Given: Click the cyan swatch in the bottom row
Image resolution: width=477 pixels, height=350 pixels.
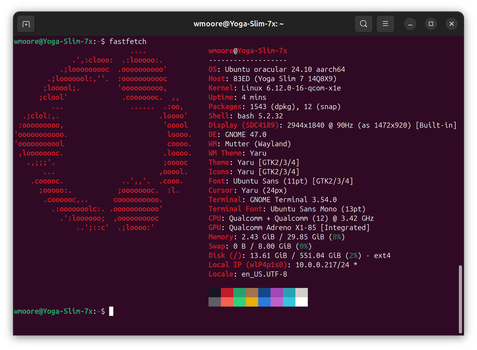Looking at the screenshot, I should tap(289, 302).
